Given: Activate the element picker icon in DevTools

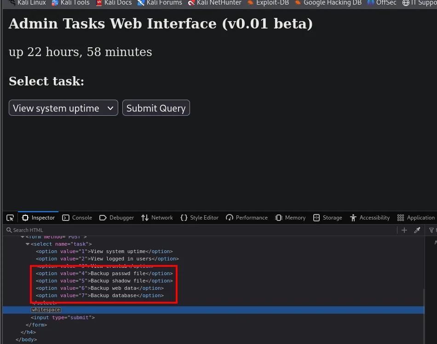Looking at the screenshot, I should 10,218.
